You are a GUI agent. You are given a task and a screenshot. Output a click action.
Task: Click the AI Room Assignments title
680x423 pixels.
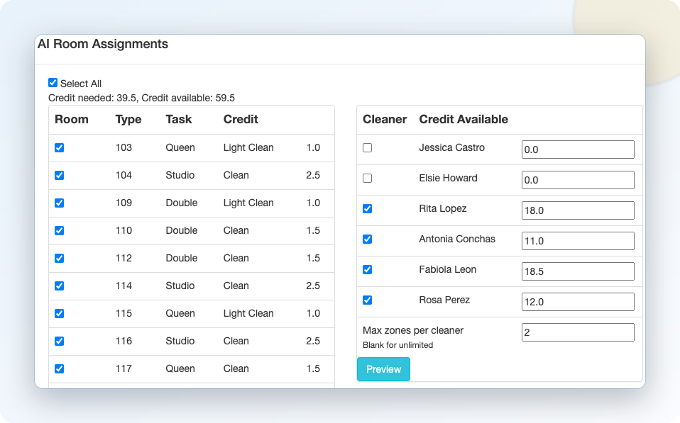click(x=103, y=44)
